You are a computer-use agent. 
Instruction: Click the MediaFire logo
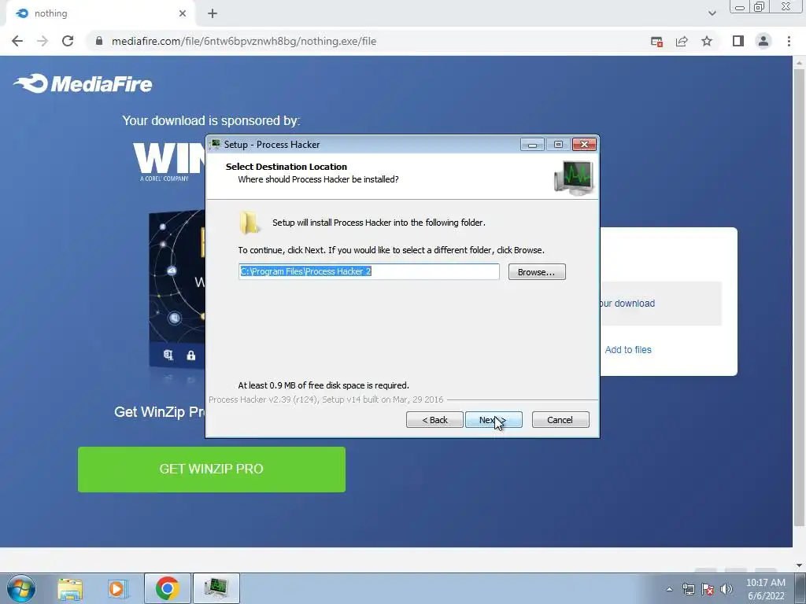pos(83,83)
